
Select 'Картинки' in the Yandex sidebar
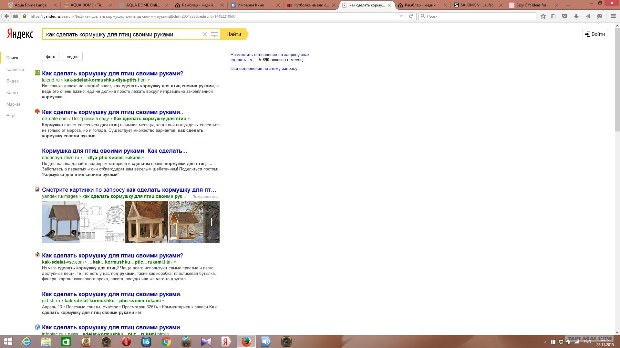click(x=15, y=70)
